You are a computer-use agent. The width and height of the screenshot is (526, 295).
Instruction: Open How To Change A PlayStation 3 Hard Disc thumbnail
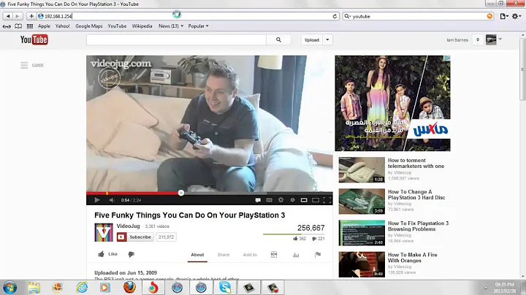(362, 201)
